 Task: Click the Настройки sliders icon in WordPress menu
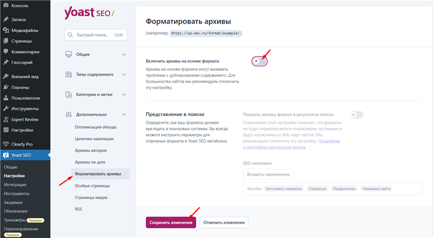(x=6, y=130)
